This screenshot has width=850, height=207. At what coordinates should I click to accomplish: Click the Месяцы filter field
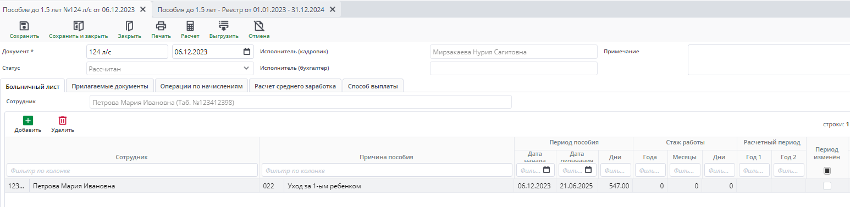(x=685, y=170)
